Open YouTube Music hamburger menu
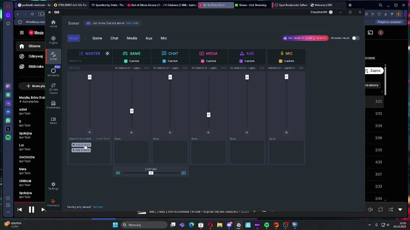 [22, 33]
